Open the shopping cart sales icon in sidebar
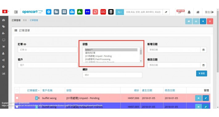Screen dimensions: 219x117 coord(3,47)
